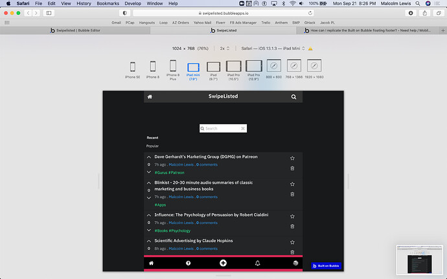Screen dimensions: 447x279
Task: Downvote the Dave Gerhardt's Marketing Group post
Action: pos(149,172)
